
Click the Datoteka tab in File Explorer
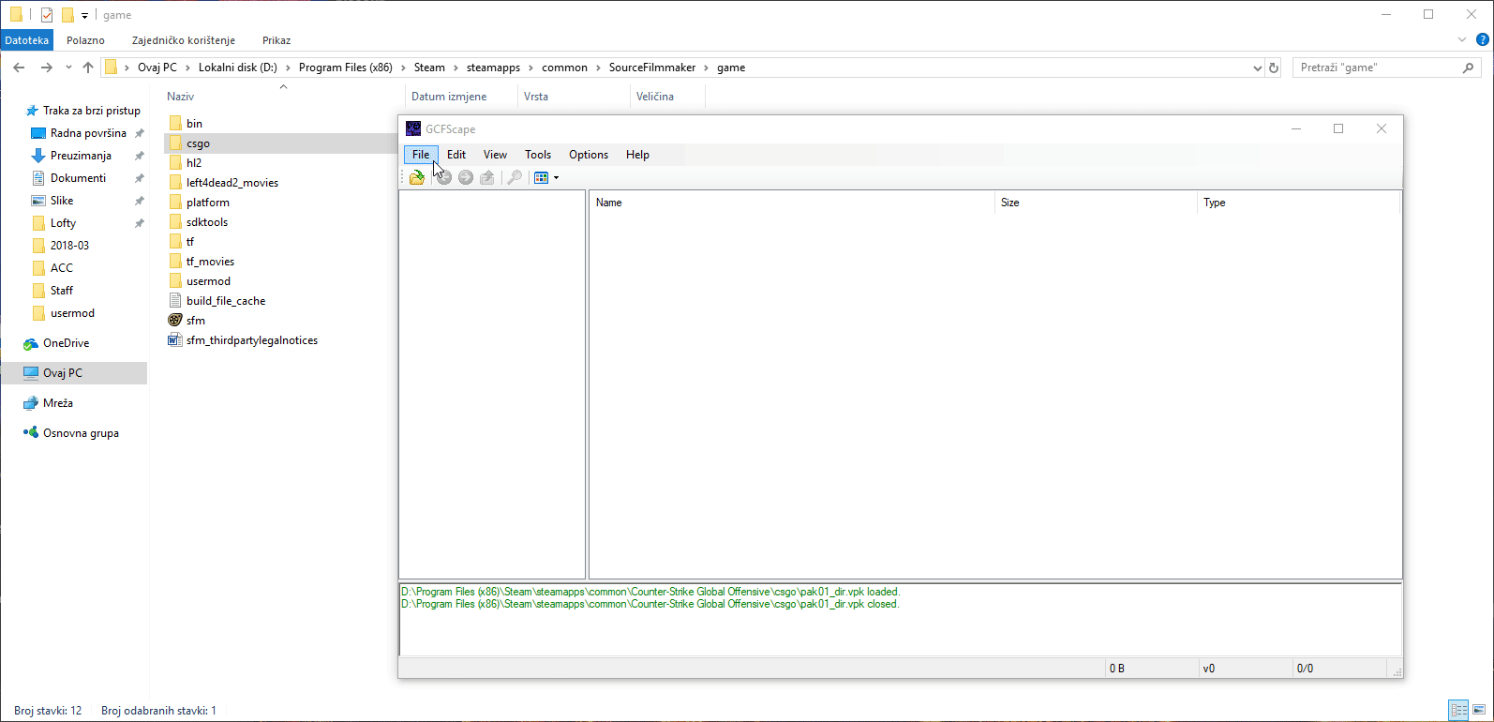26,40
